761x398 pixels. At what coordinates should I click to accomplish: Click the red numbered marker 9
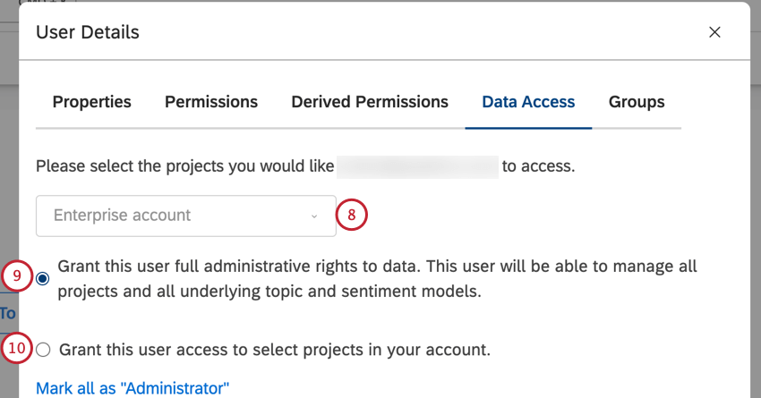tap(18, 277)
